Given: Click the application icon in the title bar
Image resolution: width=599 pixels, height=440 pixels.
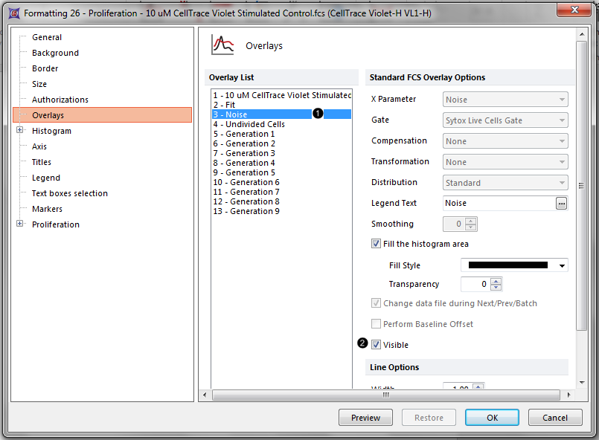Looking at the screenshot, I should coord(12,13).
